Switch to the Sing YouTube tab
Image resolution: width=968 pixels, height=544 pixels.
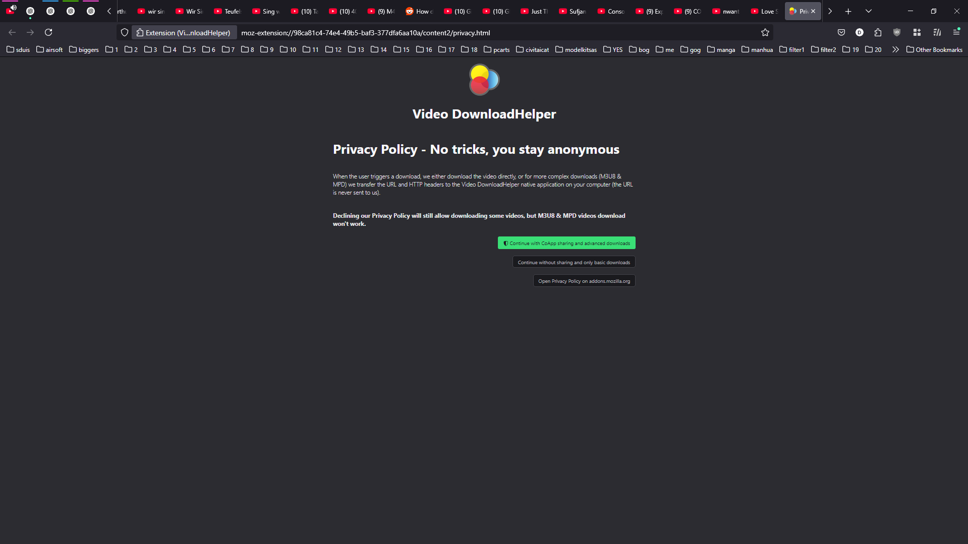click(266, 11)
